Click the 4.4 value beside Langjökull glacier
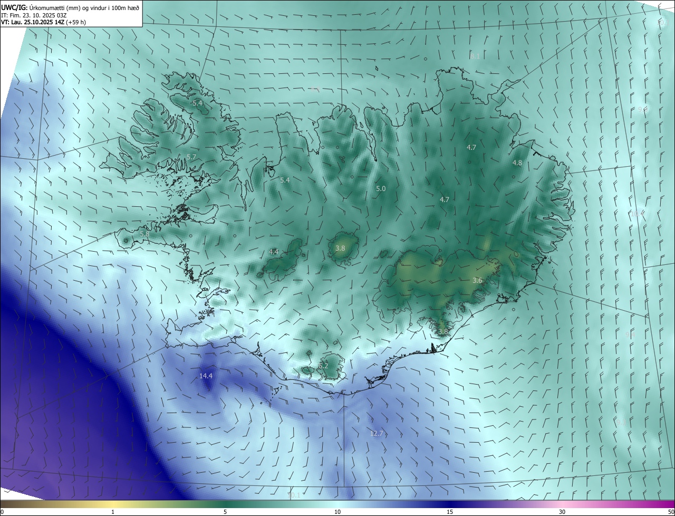The height and width of the screenshot is (516, 675). coord(274,252)
